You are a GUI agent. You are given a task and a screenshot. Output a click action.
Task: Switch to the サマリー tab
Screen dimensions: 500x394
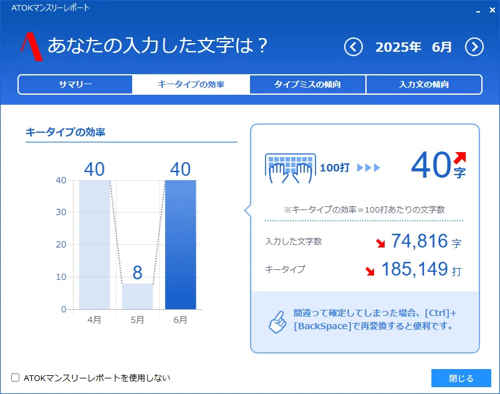pos(75,85)
